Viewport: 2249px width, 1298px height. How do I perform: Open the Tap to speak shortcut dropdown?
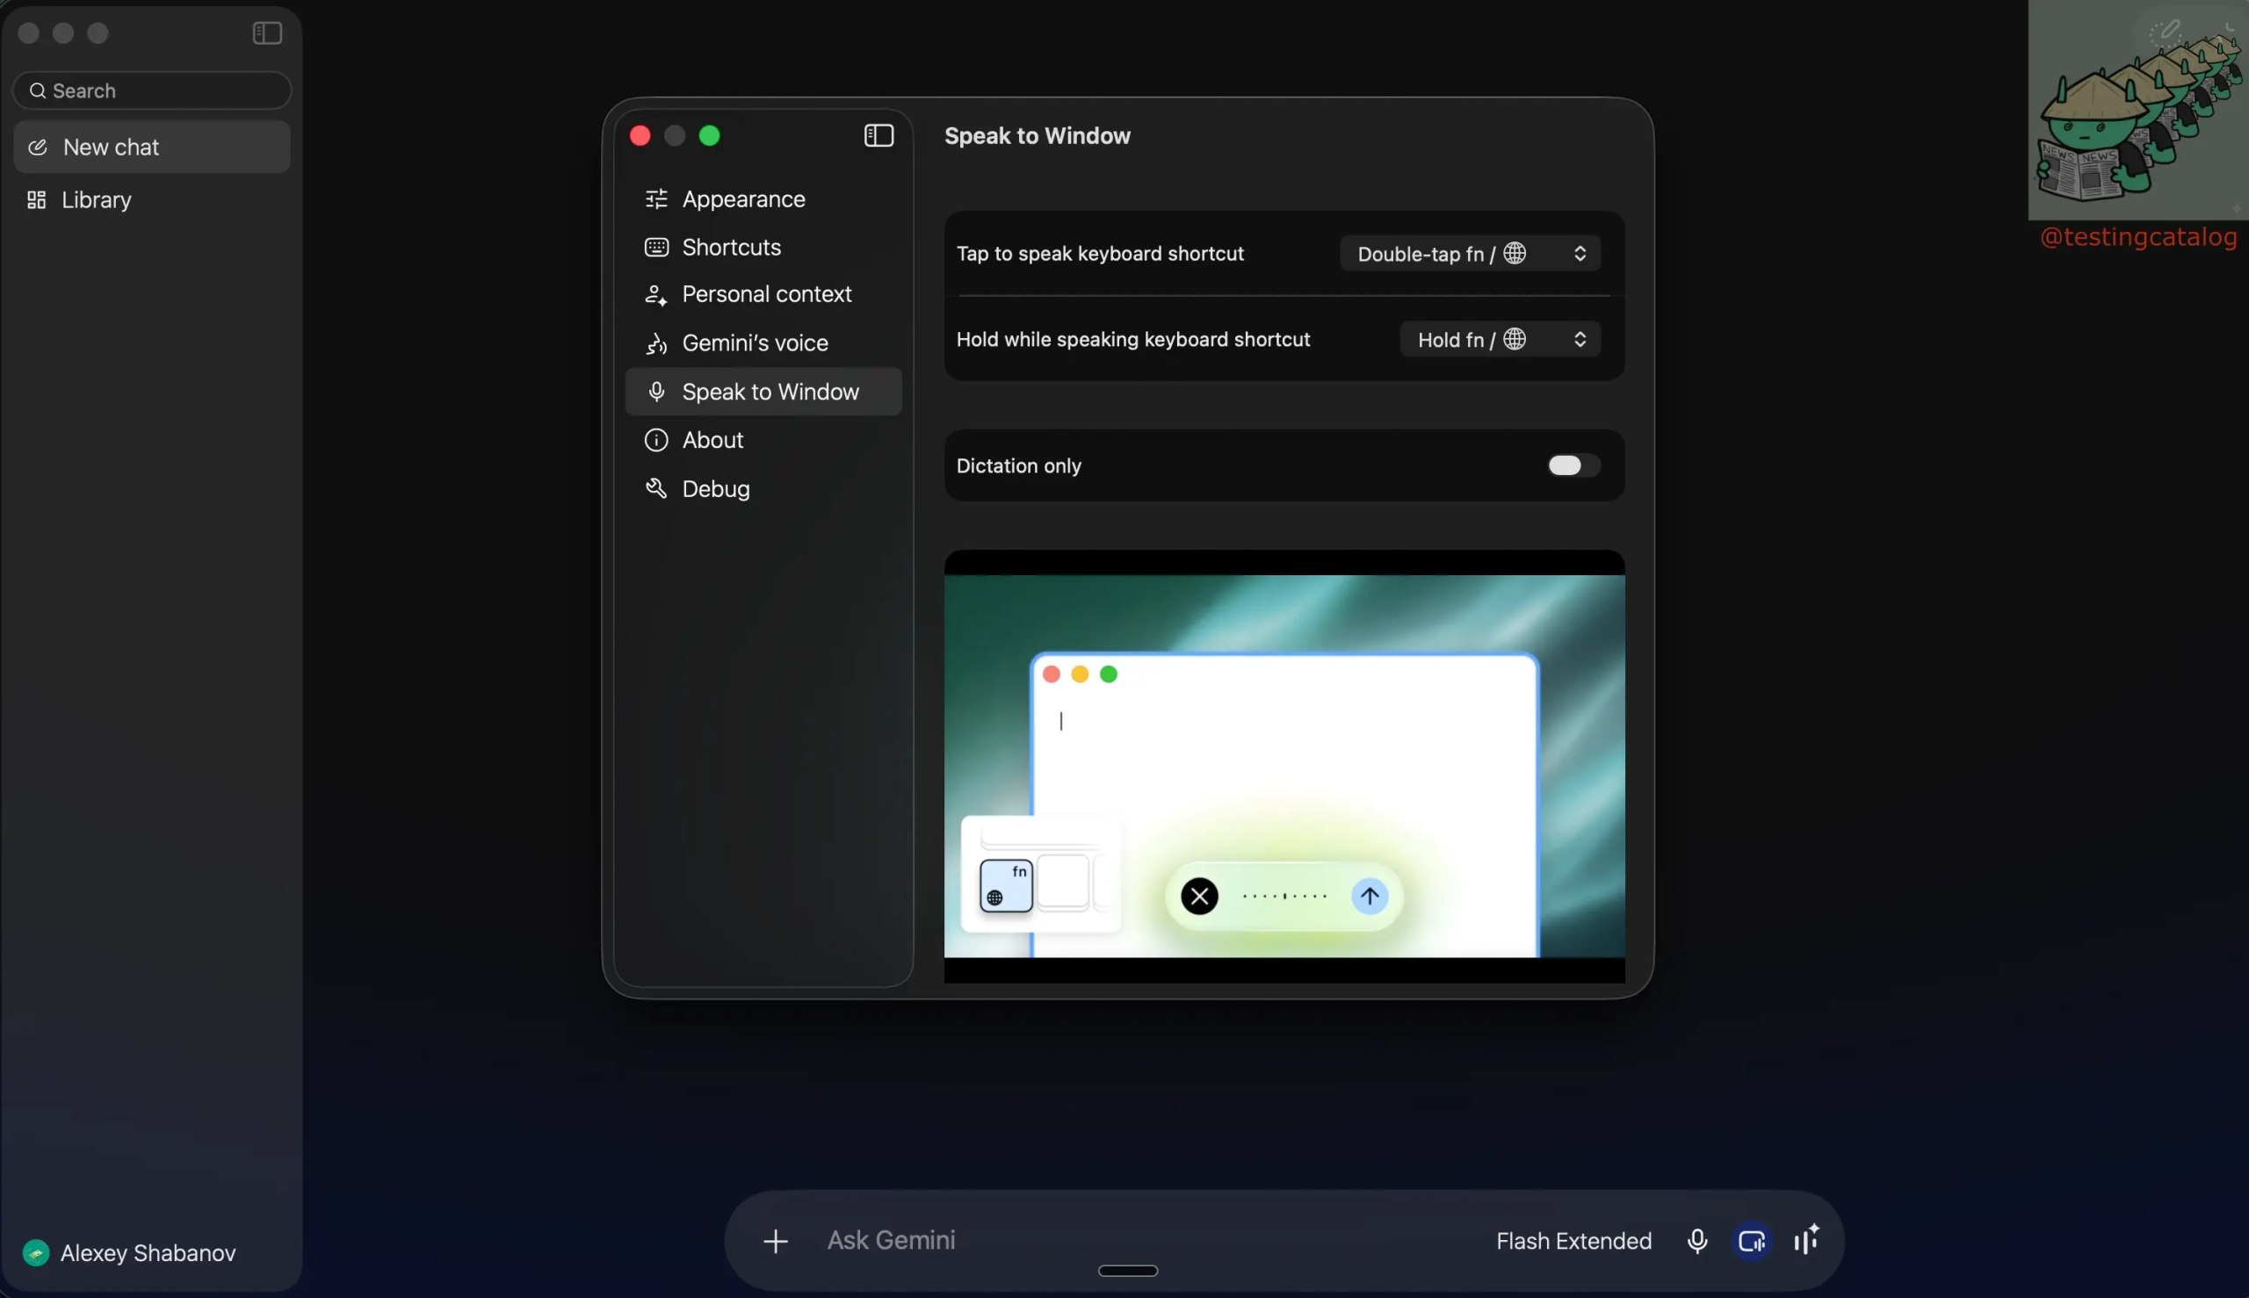click(1470, 254)
